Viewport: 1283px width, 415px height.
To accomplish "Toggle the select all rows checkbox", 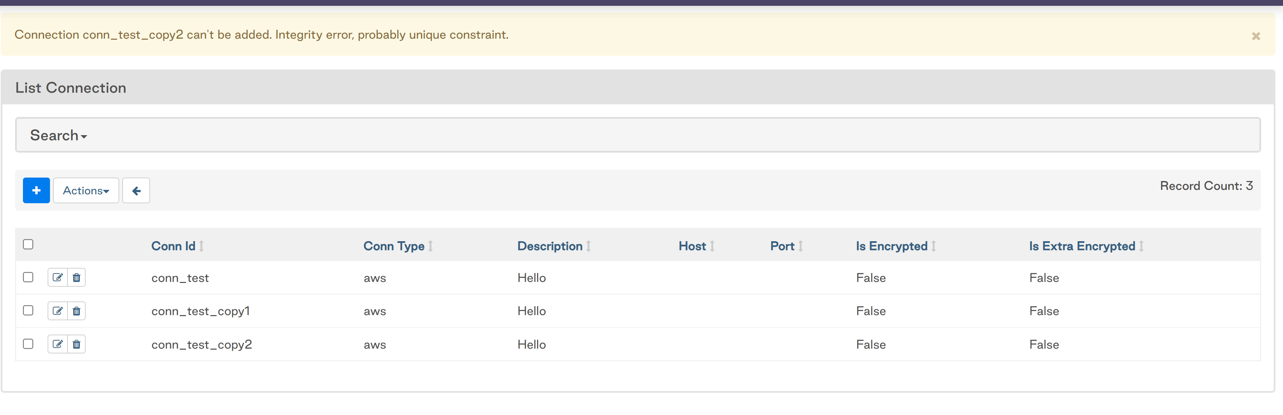I will [x=28, y=244].
